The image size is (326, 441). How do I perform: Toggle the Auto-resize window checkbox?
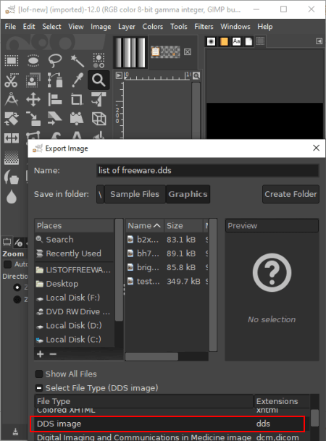pos(7,264)
